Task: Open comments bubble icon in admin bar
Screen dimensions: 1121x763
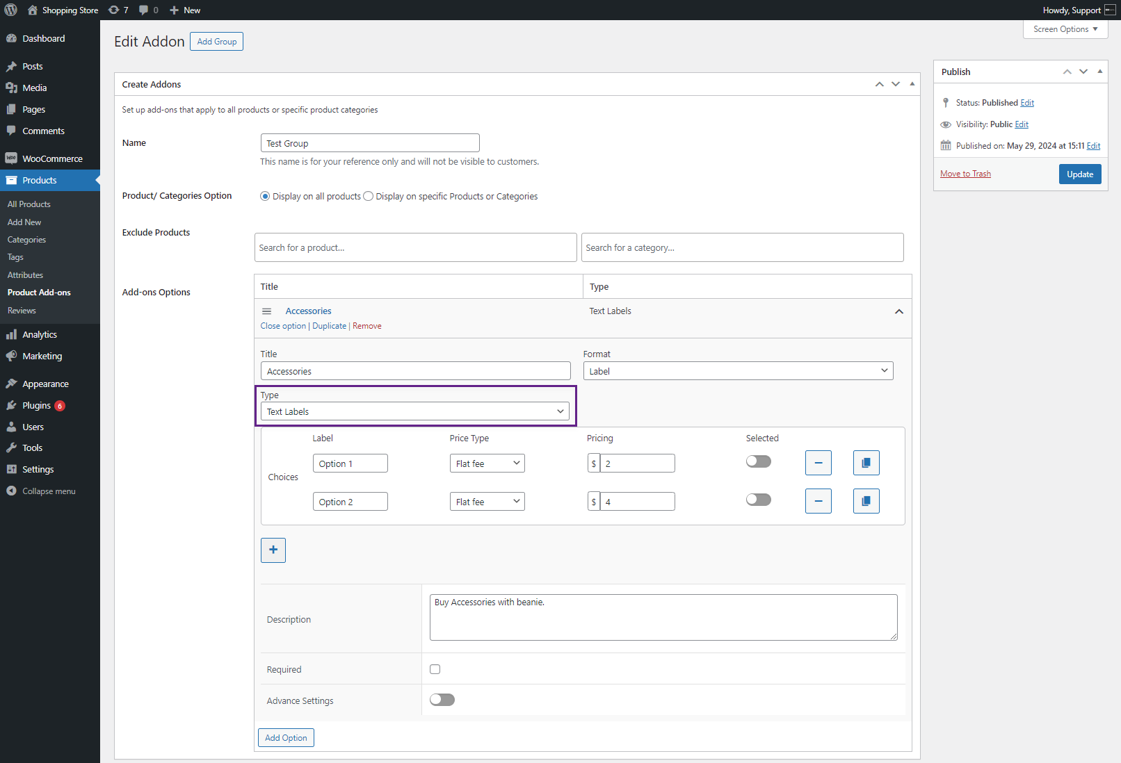Action: [143, 10]
